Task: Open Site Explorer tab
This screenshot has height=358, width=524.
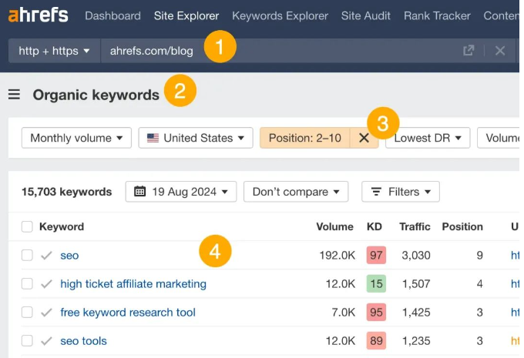Action: (x=186, y=15)
